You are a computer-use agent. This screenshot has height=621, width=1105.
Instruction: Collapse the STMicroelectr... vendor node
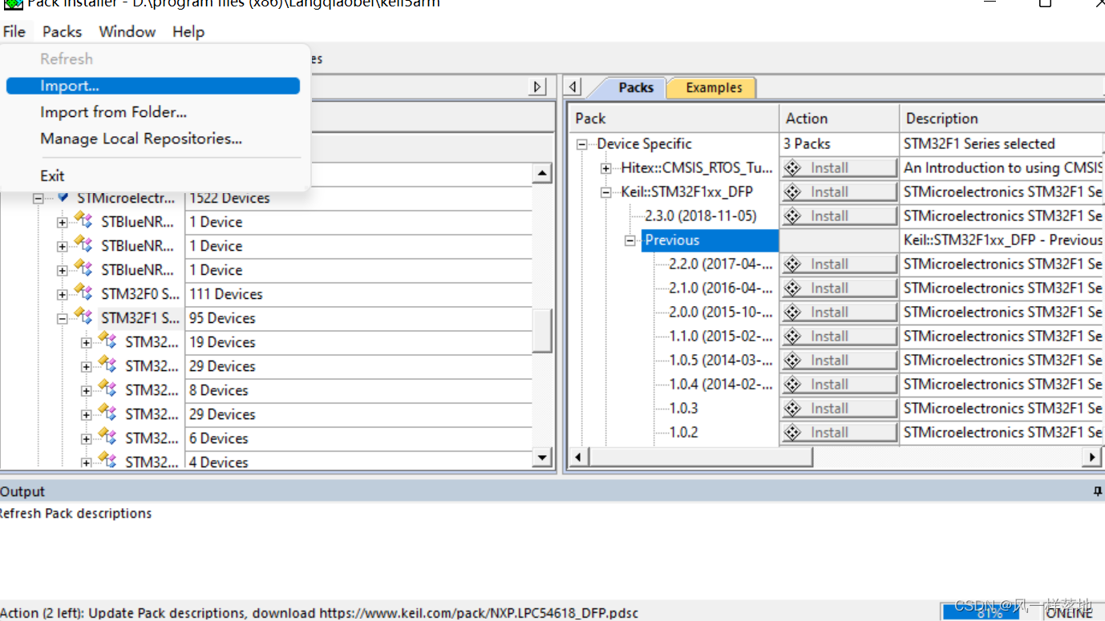pos(38,198)
